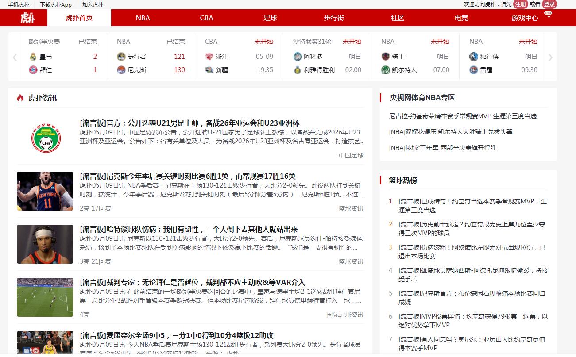The height and width of the screenshot is (357, 576).
Task: Open hot list item 5 布伦森右脚酸痛
Action: pyautogui.click(x=472, y=298)
